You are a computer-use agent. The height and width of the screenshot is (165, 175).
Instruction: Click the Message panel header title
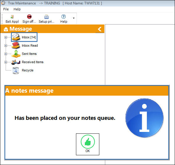(21, 29)
